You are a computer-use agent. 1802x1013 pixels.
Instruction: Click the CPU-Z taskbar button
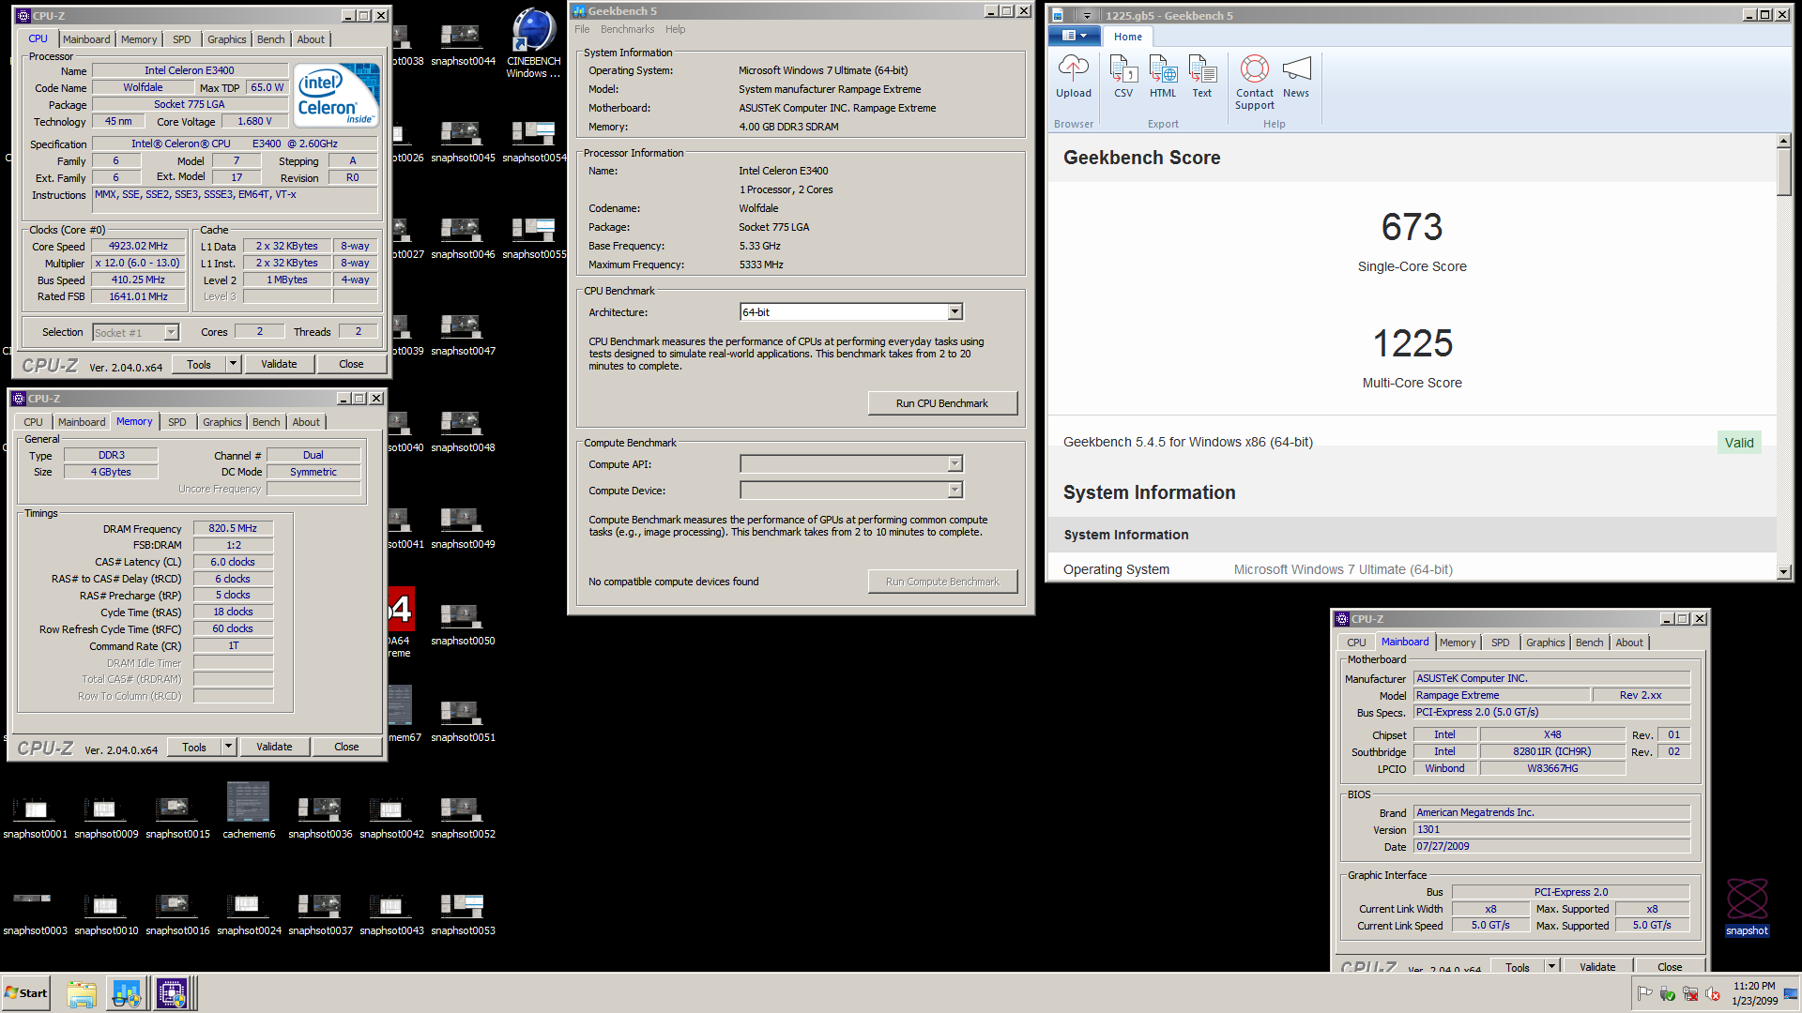[x=173, y=993]
